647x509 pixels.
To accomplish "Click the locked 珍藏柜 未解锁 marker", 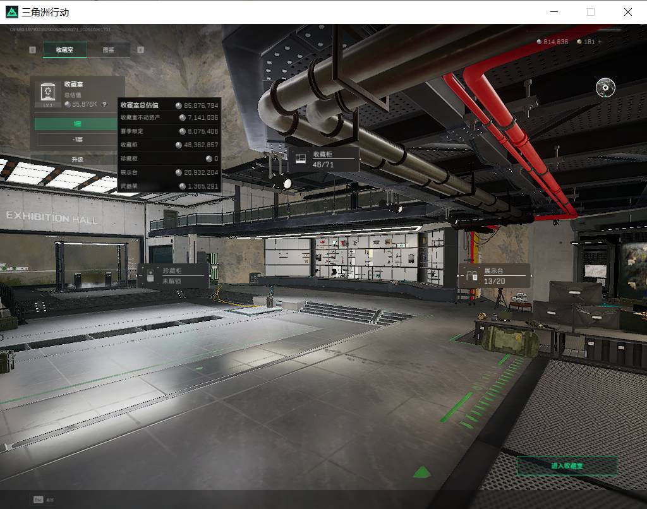I will tap(173, 276).
